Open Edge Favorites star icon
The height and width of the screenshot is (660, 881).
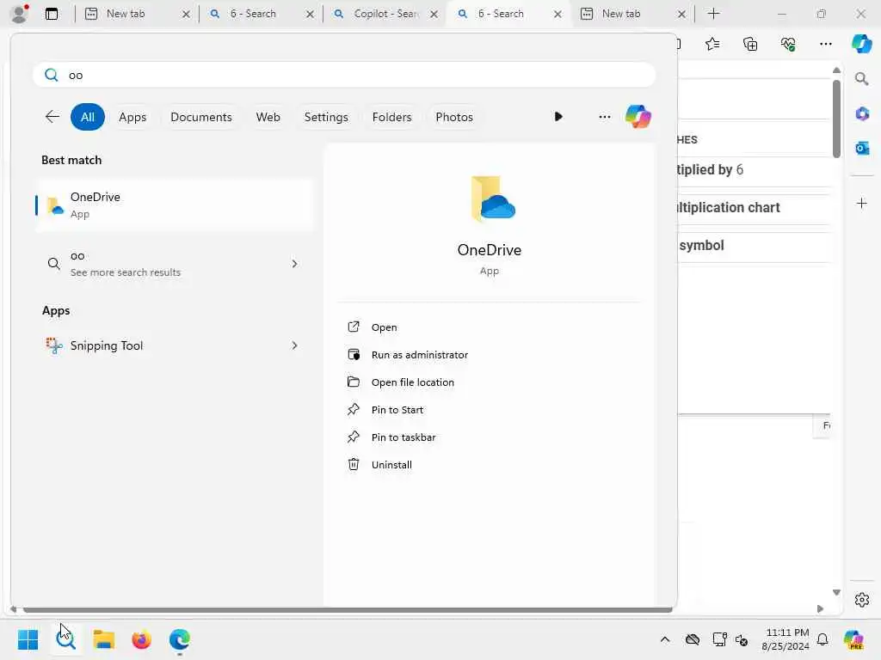(712, 44)
